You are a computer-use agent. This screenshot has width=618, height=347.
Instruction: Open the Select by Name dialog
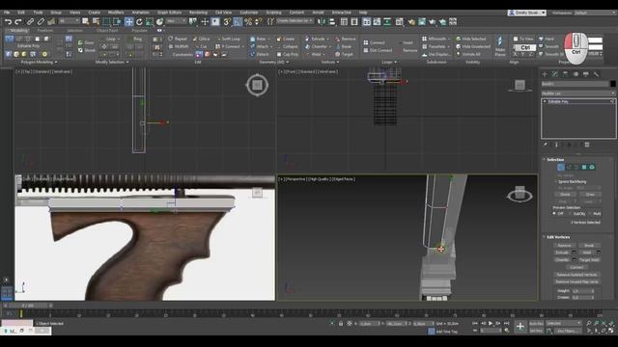click(x=96, y=21)
